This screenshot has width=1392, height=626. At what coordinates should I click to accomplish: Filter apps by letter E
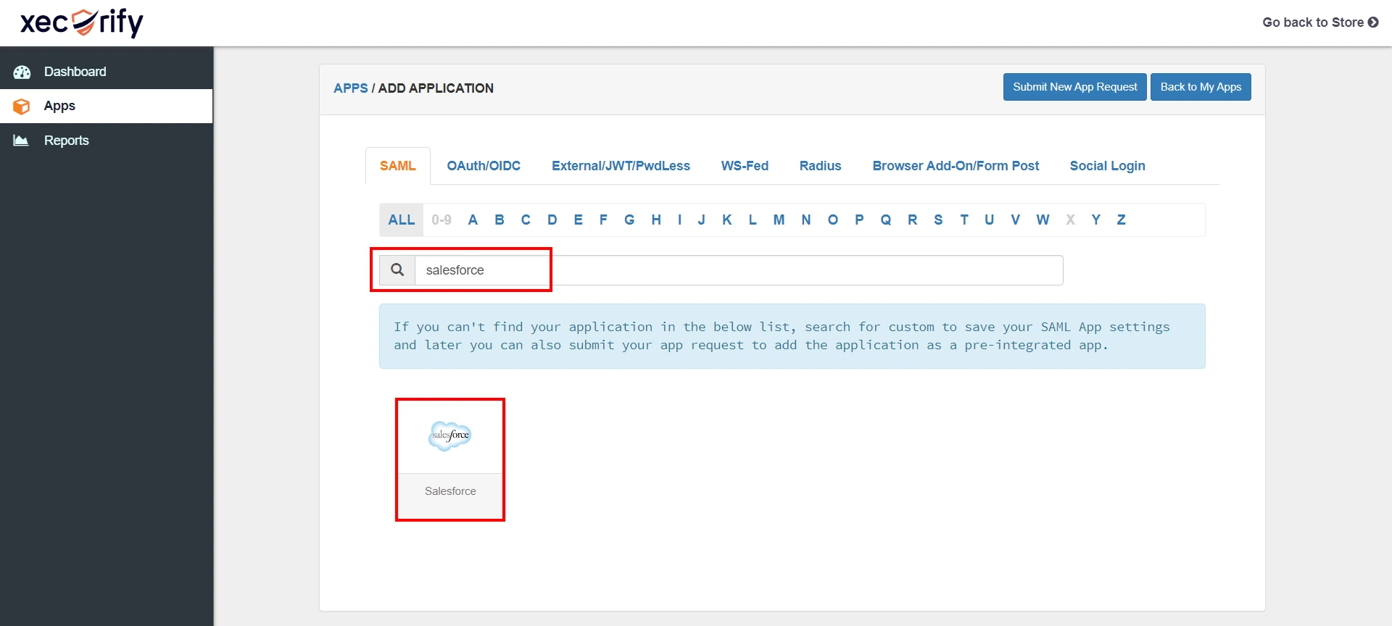(x=579, y=220)
